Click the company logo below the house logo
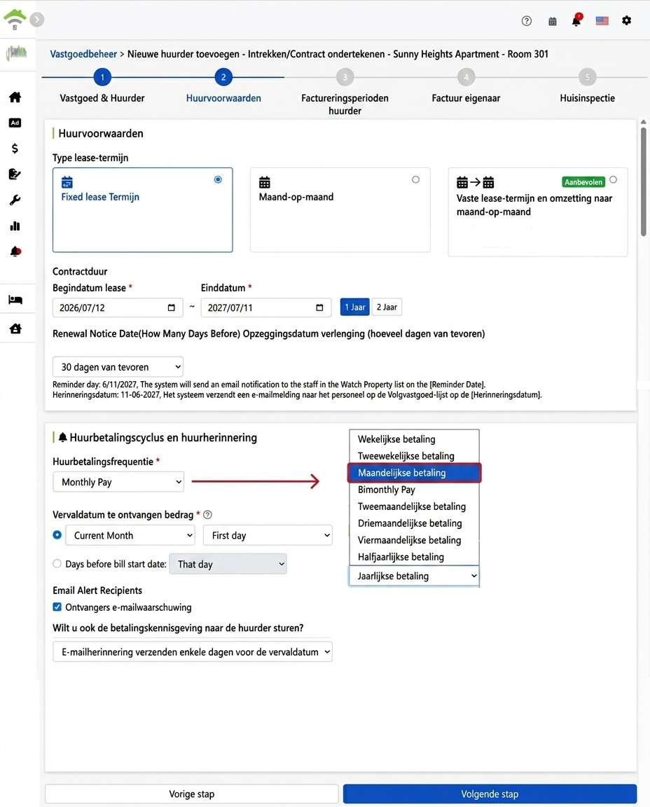Image resolution: width=650 pixels, height=807 pixels. (x=17, y=52)
